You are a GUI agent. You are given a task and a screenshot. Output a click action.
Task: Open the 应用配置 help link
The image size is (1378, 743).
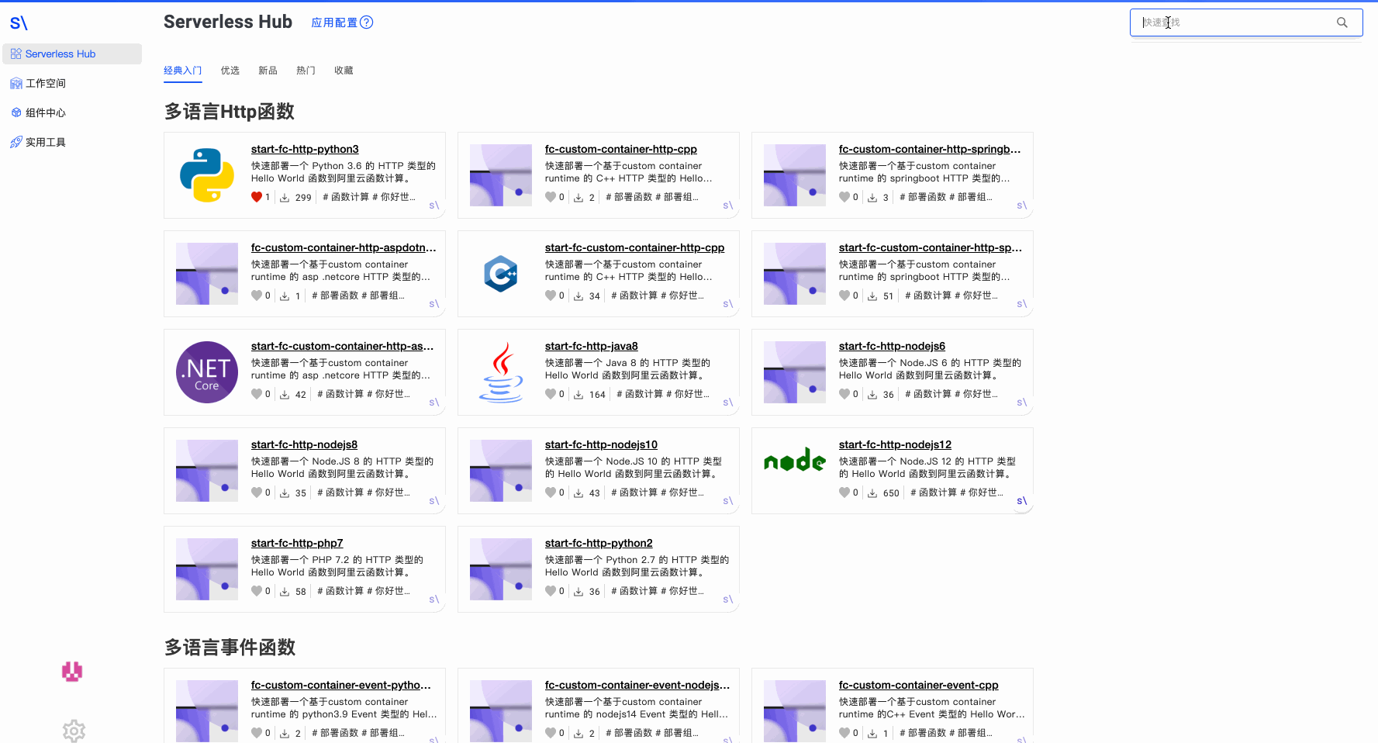[x=341, y=22]
